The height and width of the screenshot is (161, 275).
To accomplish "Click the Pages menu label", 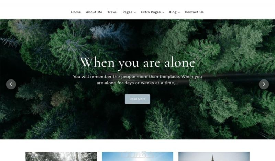I will (x=128, y=12).
